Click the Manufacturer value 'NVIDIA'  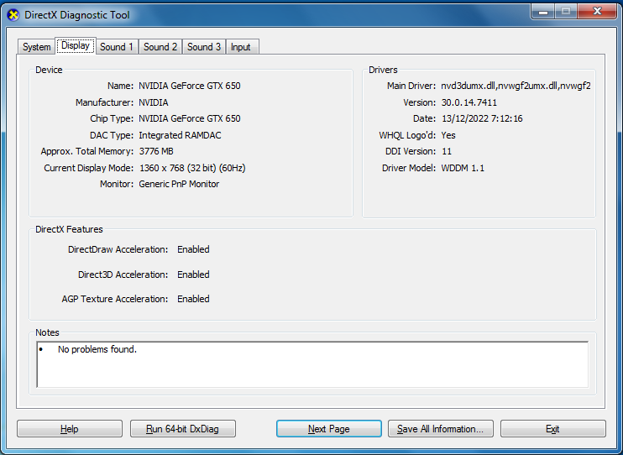pos(154,102)
